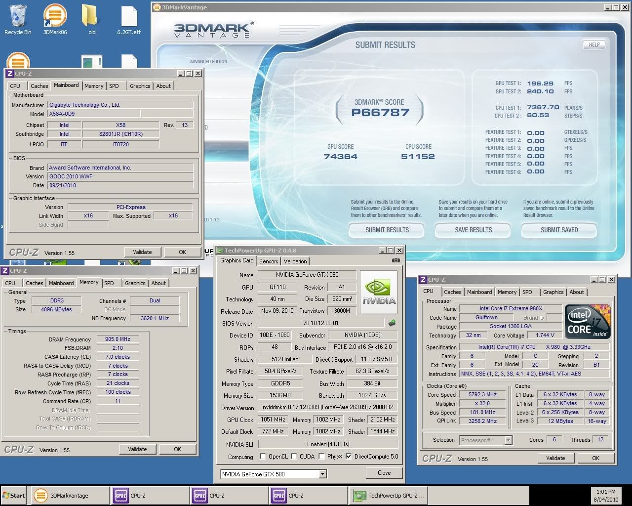Click the X58A-UD9 model field

coord(94,114)
